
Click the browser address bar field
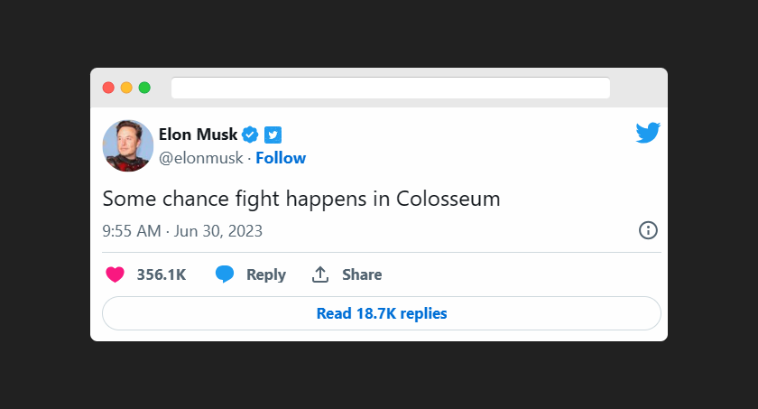click(x=390, y=88)
